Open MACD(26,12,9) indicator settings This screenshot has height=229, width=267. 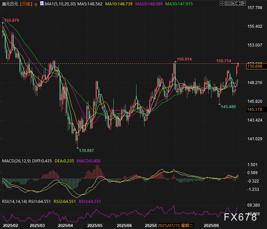click(16, 161)
